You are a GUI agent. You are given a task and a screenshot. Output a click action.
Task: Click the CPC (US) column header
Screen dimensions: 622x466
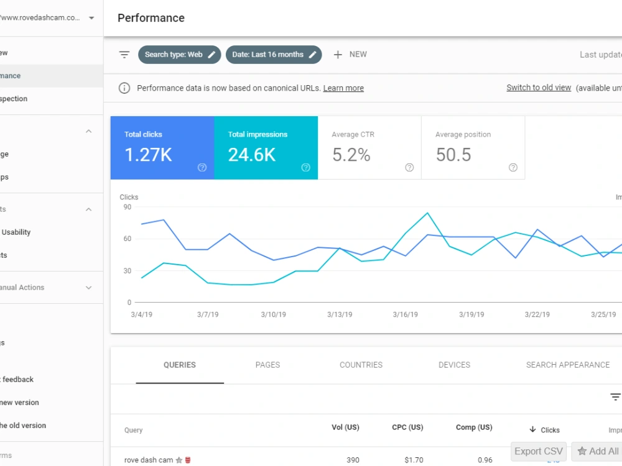(407, 427)
